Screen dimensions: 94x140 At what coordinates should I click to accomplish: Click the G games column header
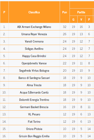pos(73,19)
